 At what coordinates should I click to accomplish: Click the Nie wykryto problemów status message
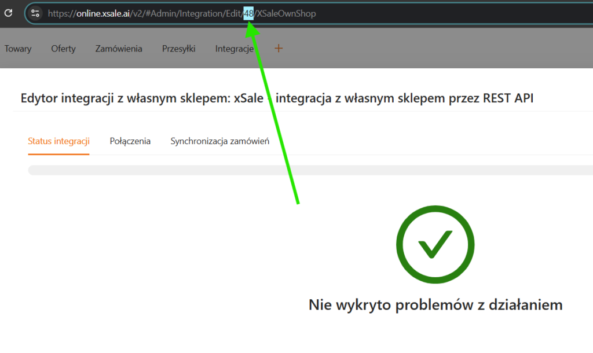click(435, 304)
